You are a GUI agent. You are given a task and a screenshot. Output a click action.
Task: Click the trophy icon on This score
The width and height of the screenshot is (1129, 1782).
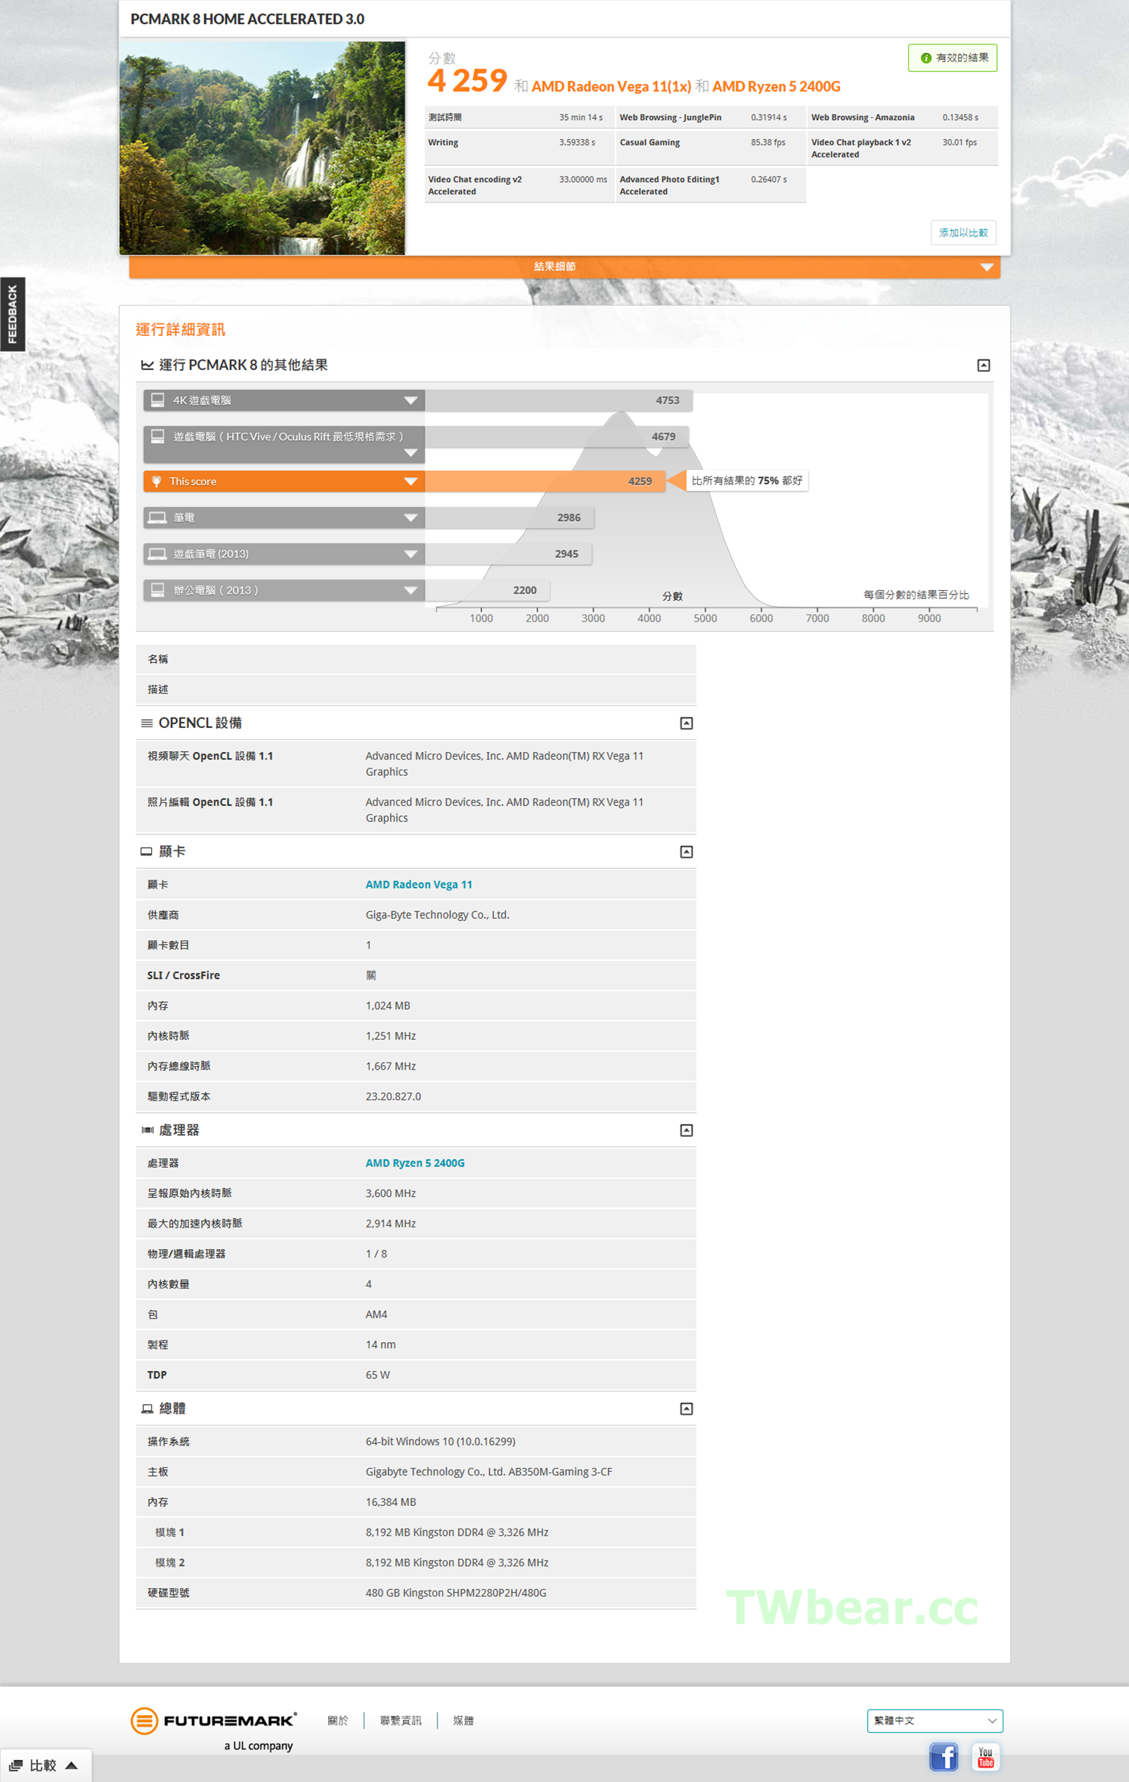pyautogui.click(x=156, y=481)
